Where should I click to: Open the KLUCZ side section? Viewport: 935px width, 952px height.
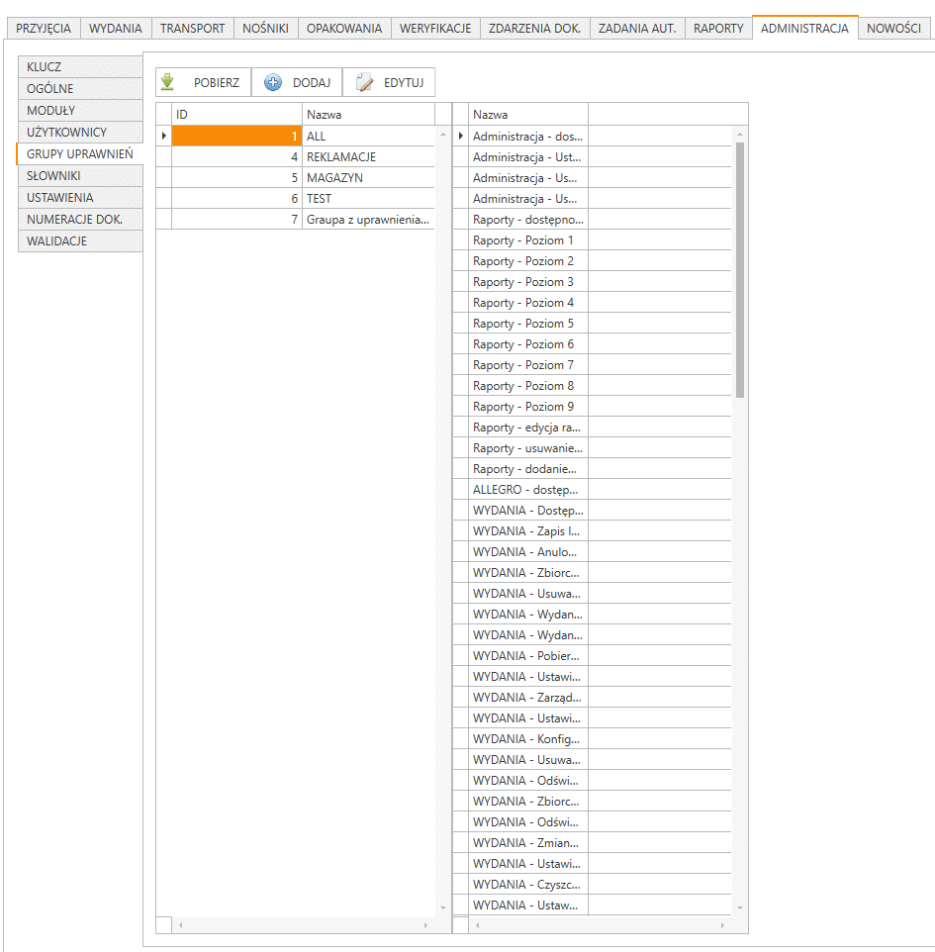pyautogui.click(x=80, y=66)
